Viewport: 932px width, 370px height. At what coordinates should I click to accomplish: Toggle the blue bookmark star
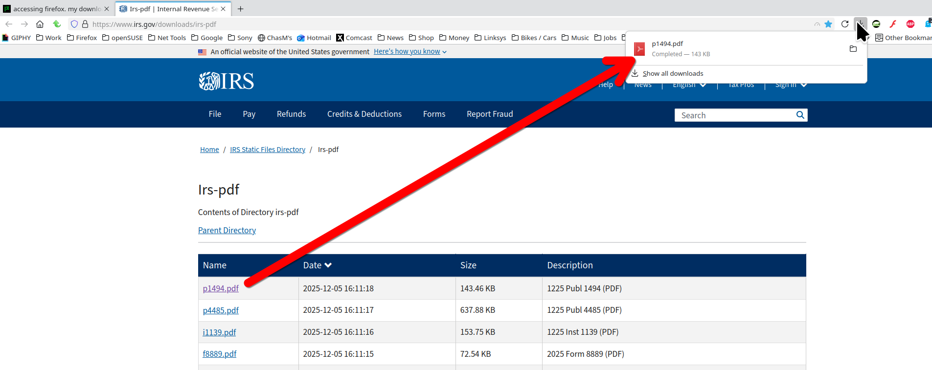point(828,24)
